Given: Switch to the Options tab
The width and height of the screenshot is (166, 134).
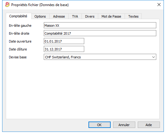Looking at the screenshot, I should pos(40,16).
